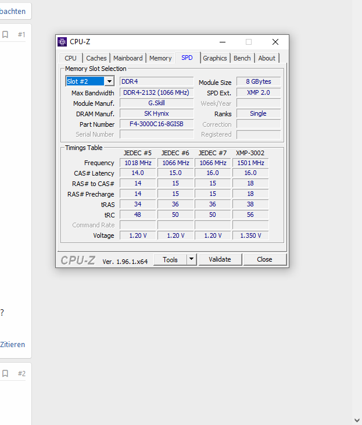
Task: Expand the Tools button dropdown arrow
Action: [x=191, y=259]
